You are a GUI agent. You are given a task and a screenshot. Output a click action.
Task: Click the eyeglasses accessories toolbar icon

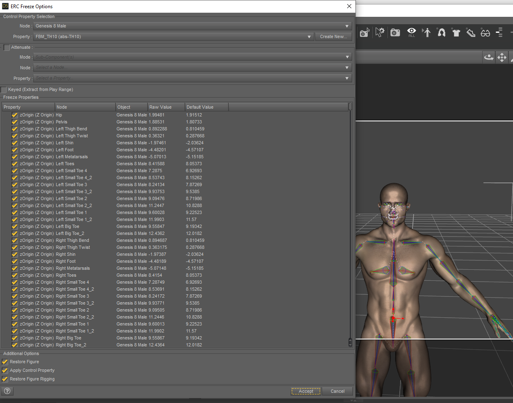485,33
